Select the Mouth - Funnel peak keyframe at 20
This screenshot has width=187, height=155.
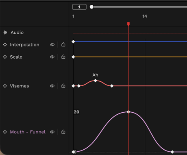point(128,112)
